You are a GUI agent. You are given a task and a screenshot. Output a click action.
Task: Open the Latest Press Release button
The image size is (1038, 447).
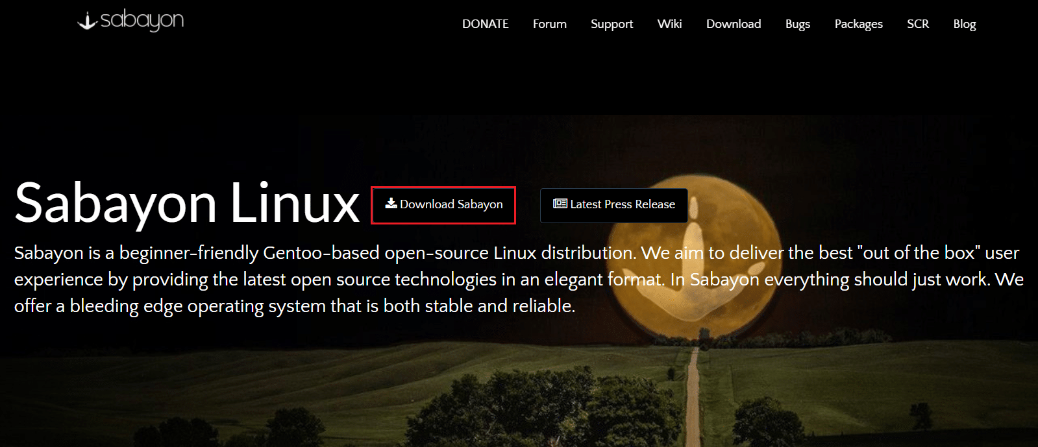613,205
